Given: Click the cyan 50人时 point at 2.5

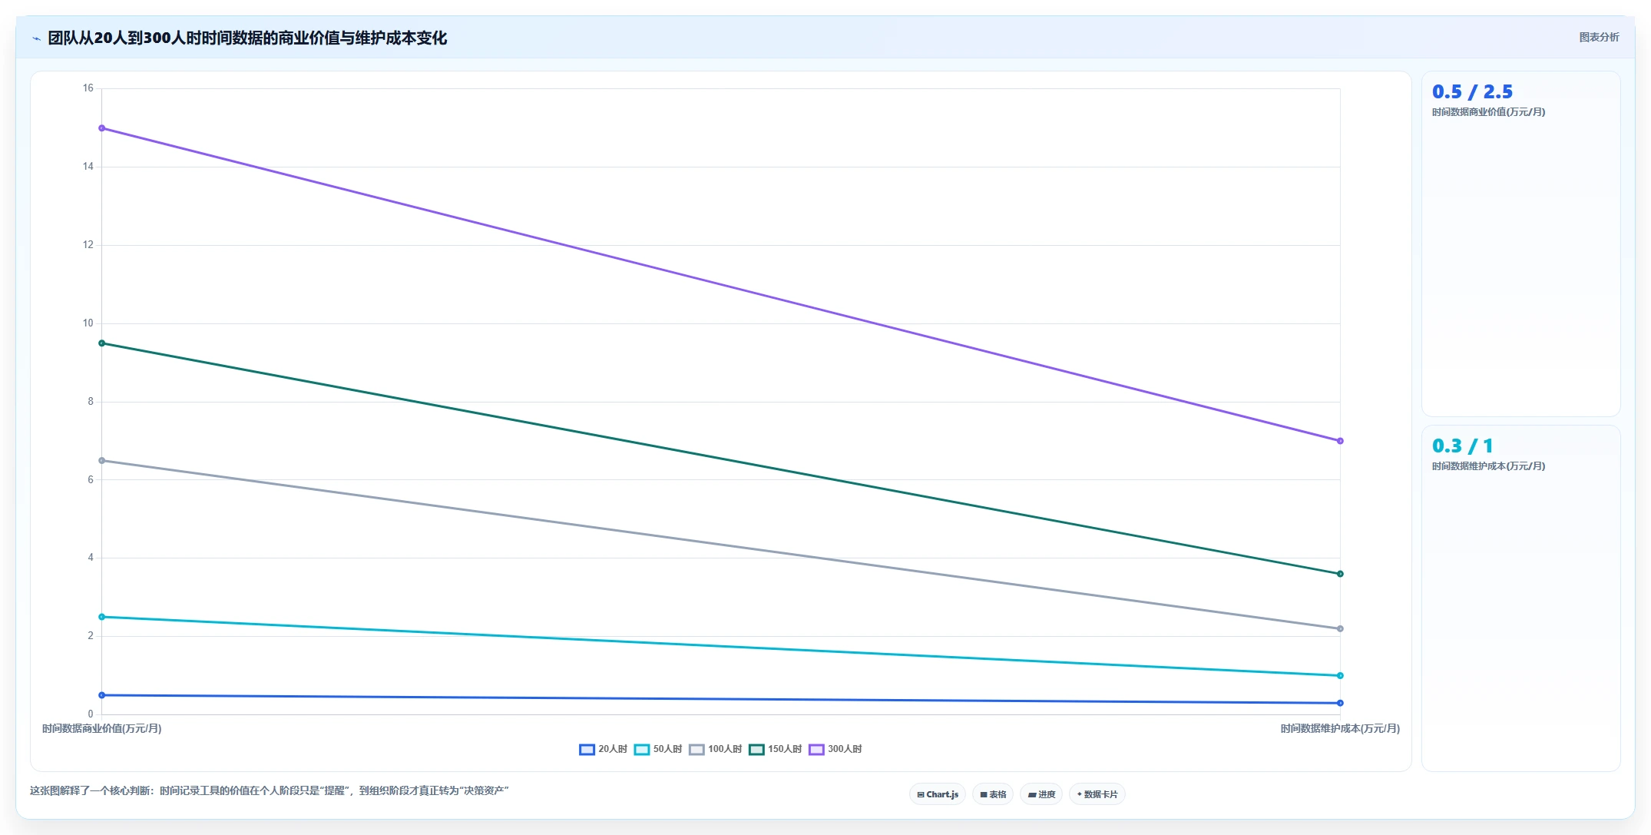Looking at the screenshot, I should pyautogui.click(x=102, y=617).
